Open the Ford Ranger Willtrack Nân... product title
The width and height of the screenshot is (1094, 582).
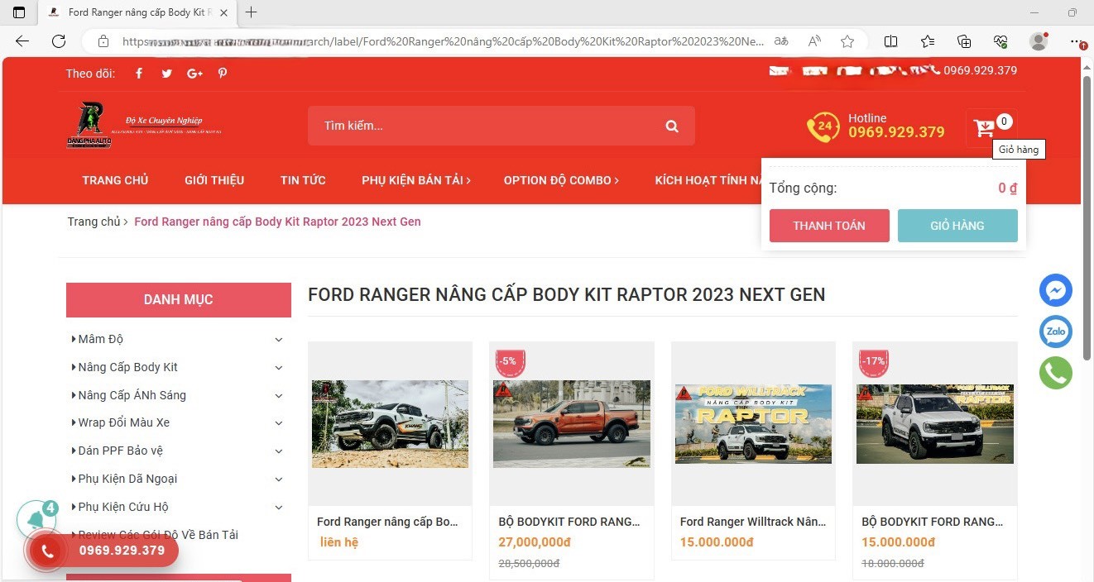tap(752, 522)
